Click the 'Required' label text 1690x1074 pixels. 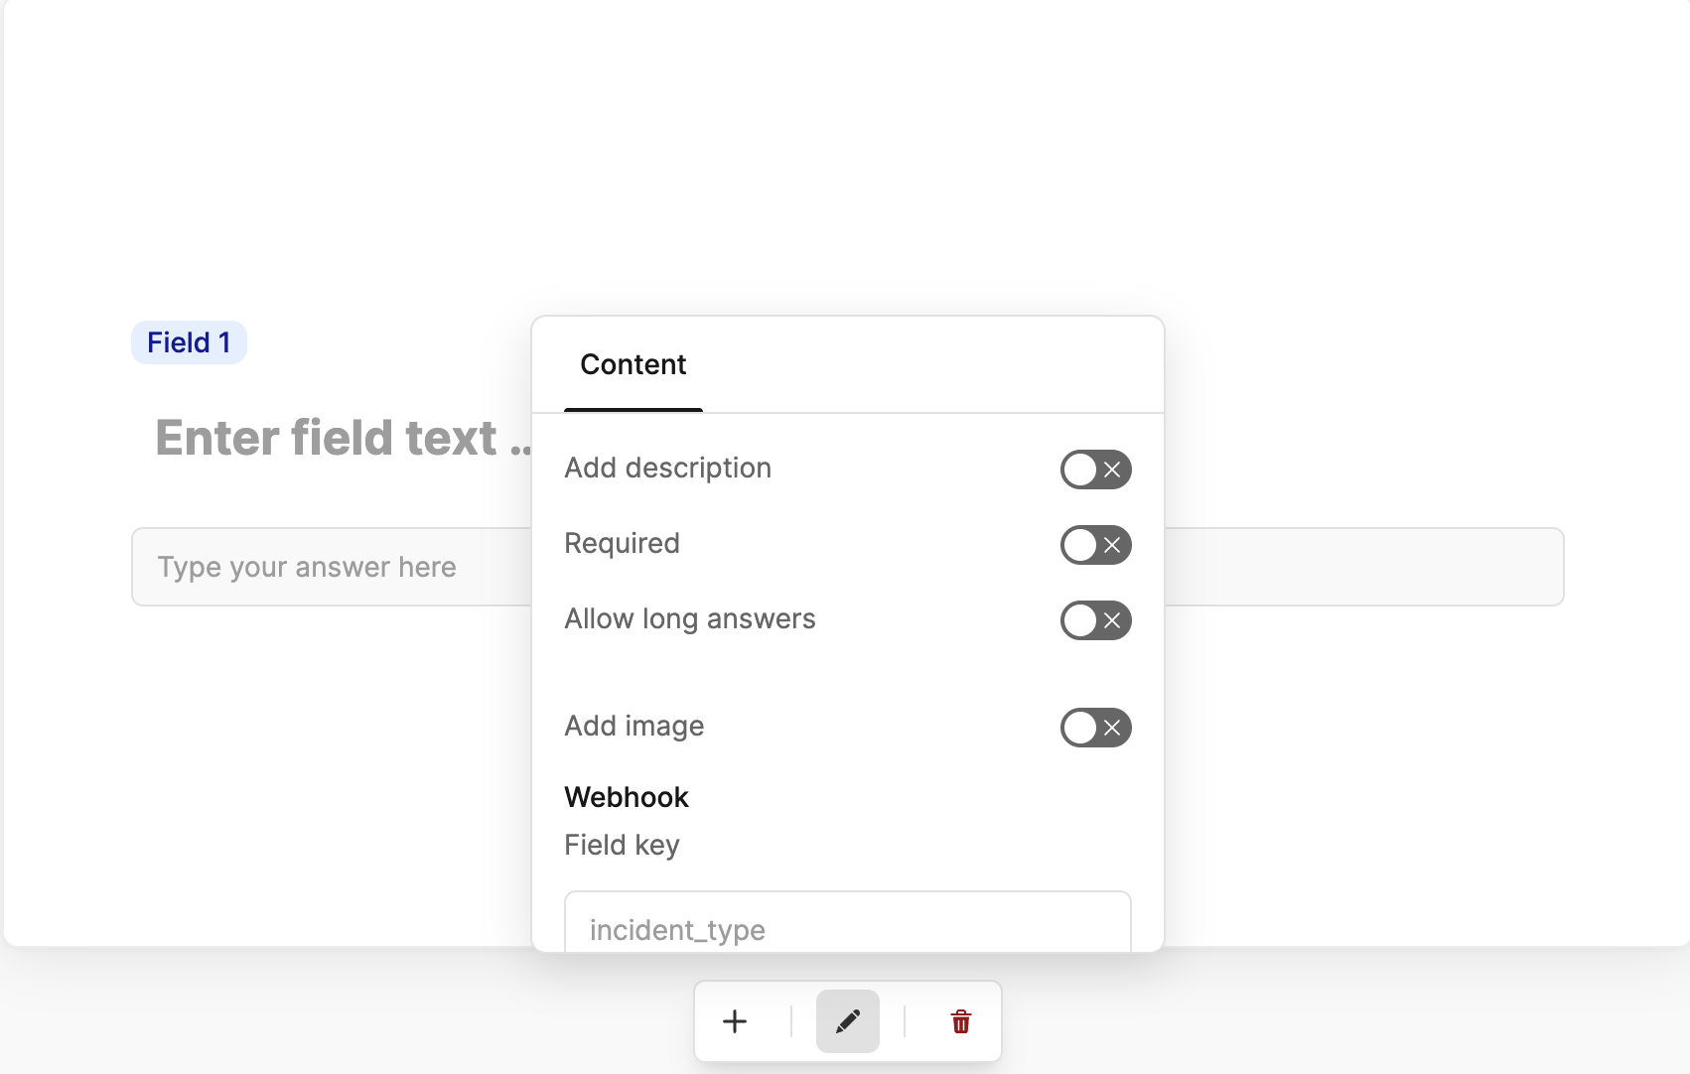622,543
